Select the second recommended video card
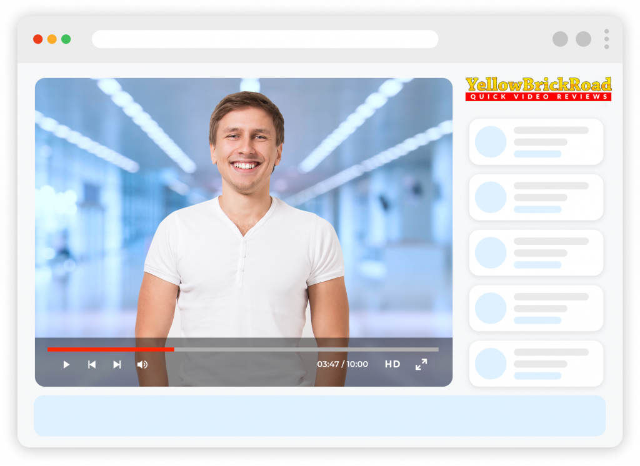640x466 pixels. tap(536, 197)
